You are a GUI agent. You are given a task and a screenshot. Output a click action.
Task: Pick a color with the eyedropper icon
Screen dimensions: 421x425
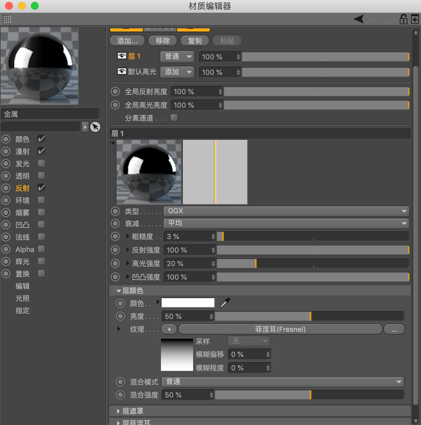225,303
